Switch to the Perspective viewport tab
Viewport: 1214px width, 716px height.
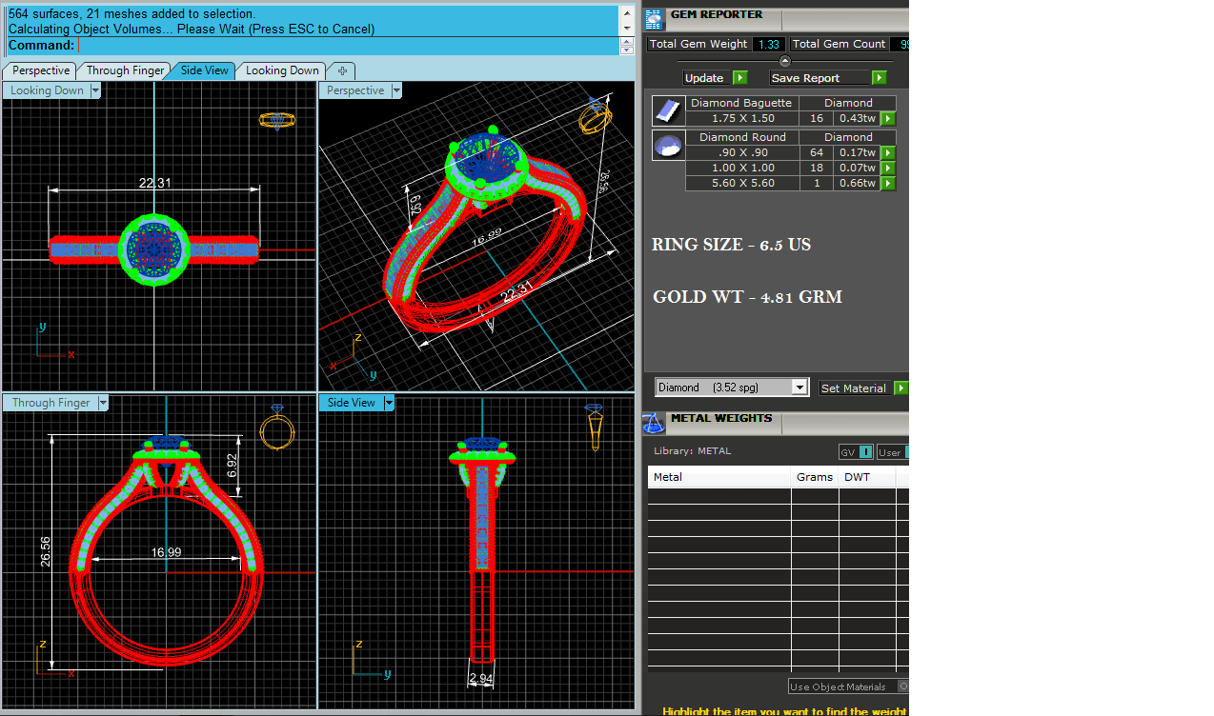(41, 70)
